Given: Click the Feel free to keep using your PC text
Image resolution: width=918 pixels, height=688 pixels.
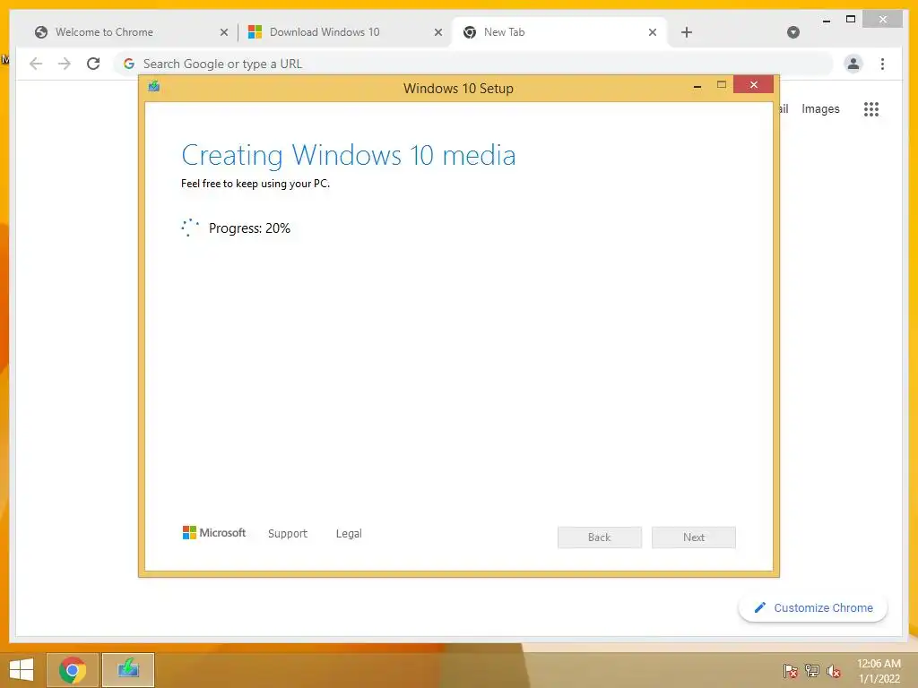Looking at the screenshot, I should tap(255, 183).
